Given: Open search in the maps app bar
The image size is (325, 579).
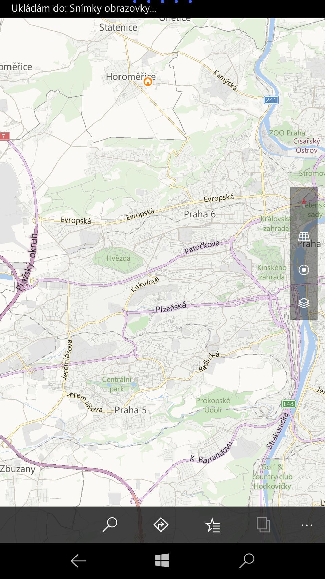Looking at the screenshot, I should 110,525.
